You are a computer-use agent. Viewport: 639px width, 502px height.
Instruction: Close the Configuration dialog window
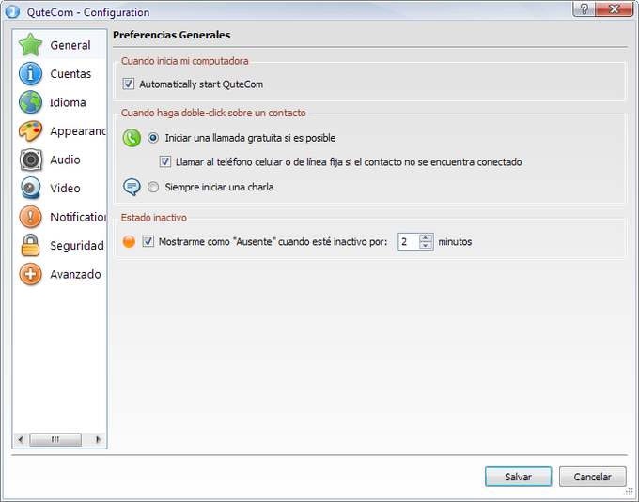(x=615, y=9)
